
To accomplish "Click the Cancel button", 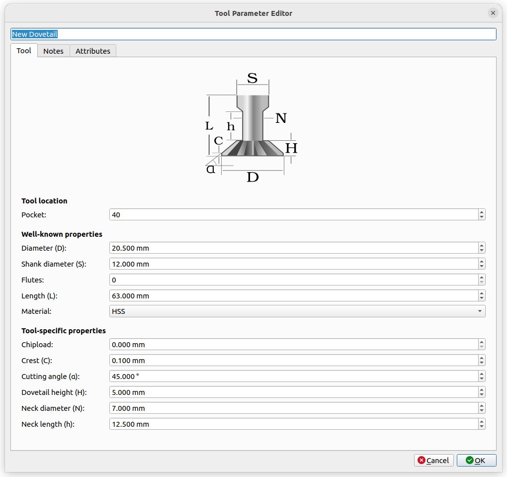I will tap(433, 460).
